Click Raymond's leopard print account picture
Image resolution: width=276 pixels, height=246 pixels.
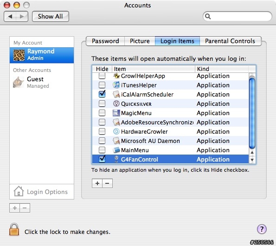[19, 55]
